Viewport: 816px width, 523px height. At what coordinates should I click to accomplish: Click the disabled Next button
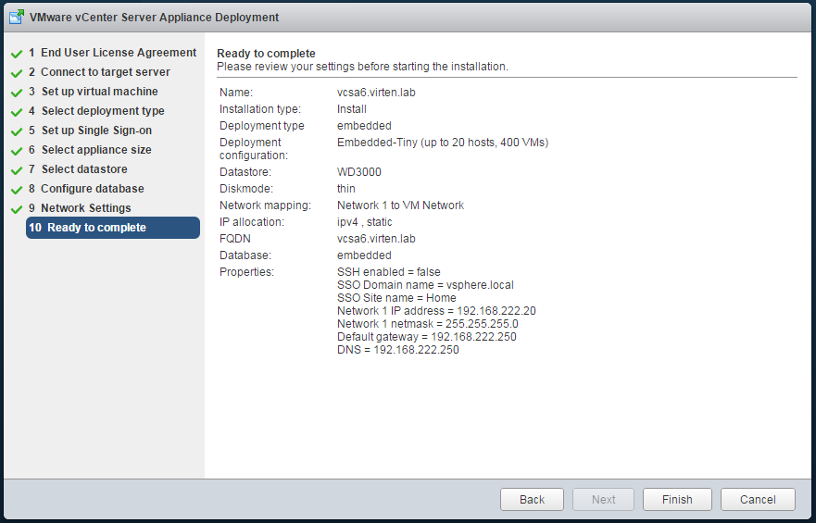[603, 500]
